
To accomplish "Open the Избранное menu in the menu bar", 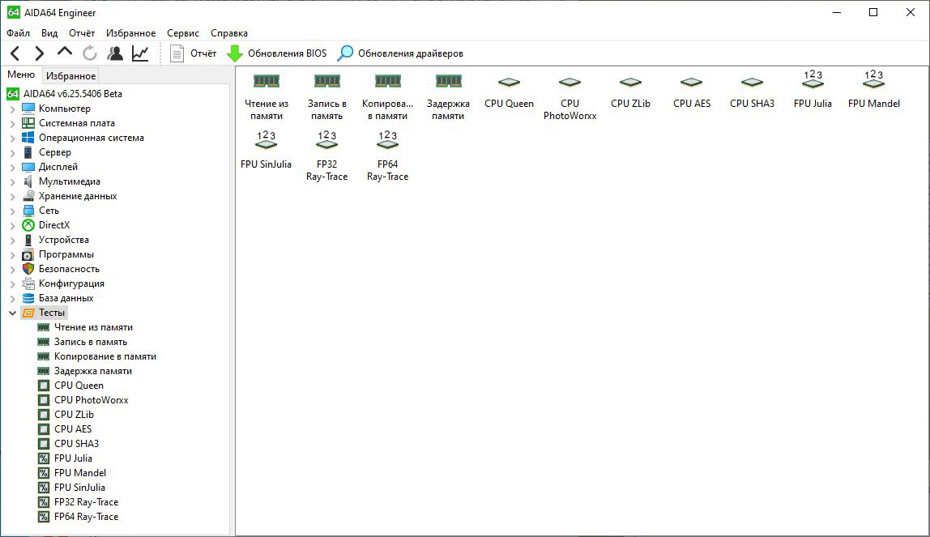I will coord(131,33).
